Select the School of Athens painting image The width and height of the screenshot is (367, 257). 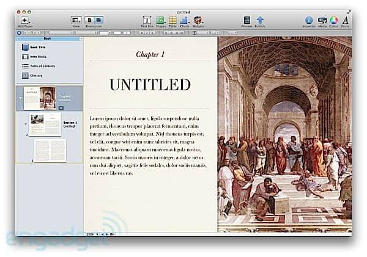[284, 134]
